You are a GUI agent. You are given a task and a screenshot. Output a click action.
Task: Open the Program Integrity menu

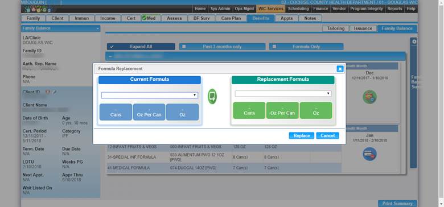pos(367,9)
